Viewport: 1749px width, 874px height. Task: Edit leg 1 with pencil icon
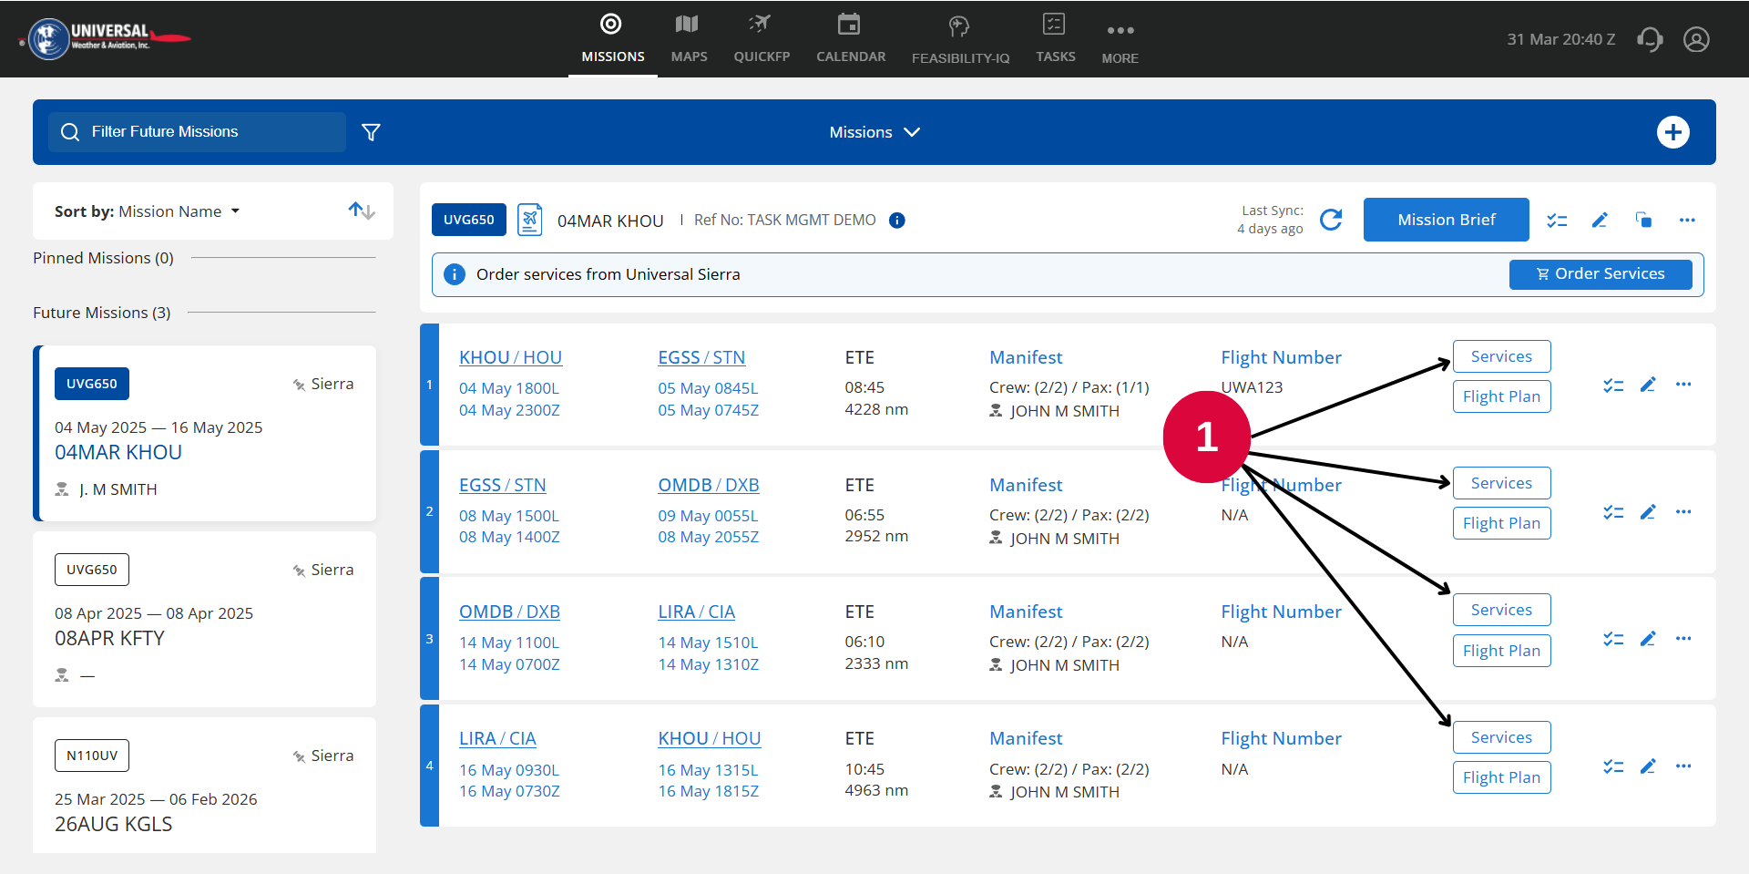pos(1648,386)
